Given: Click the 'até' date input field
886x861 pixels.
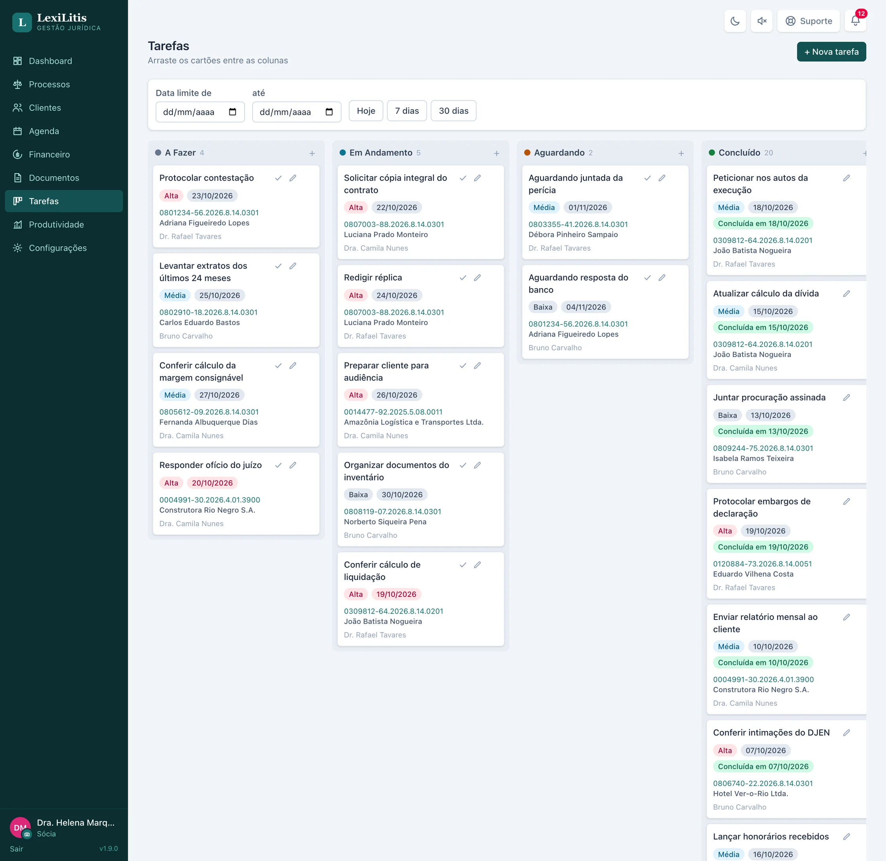Looking at the screenshot, I should coord(296,112).
